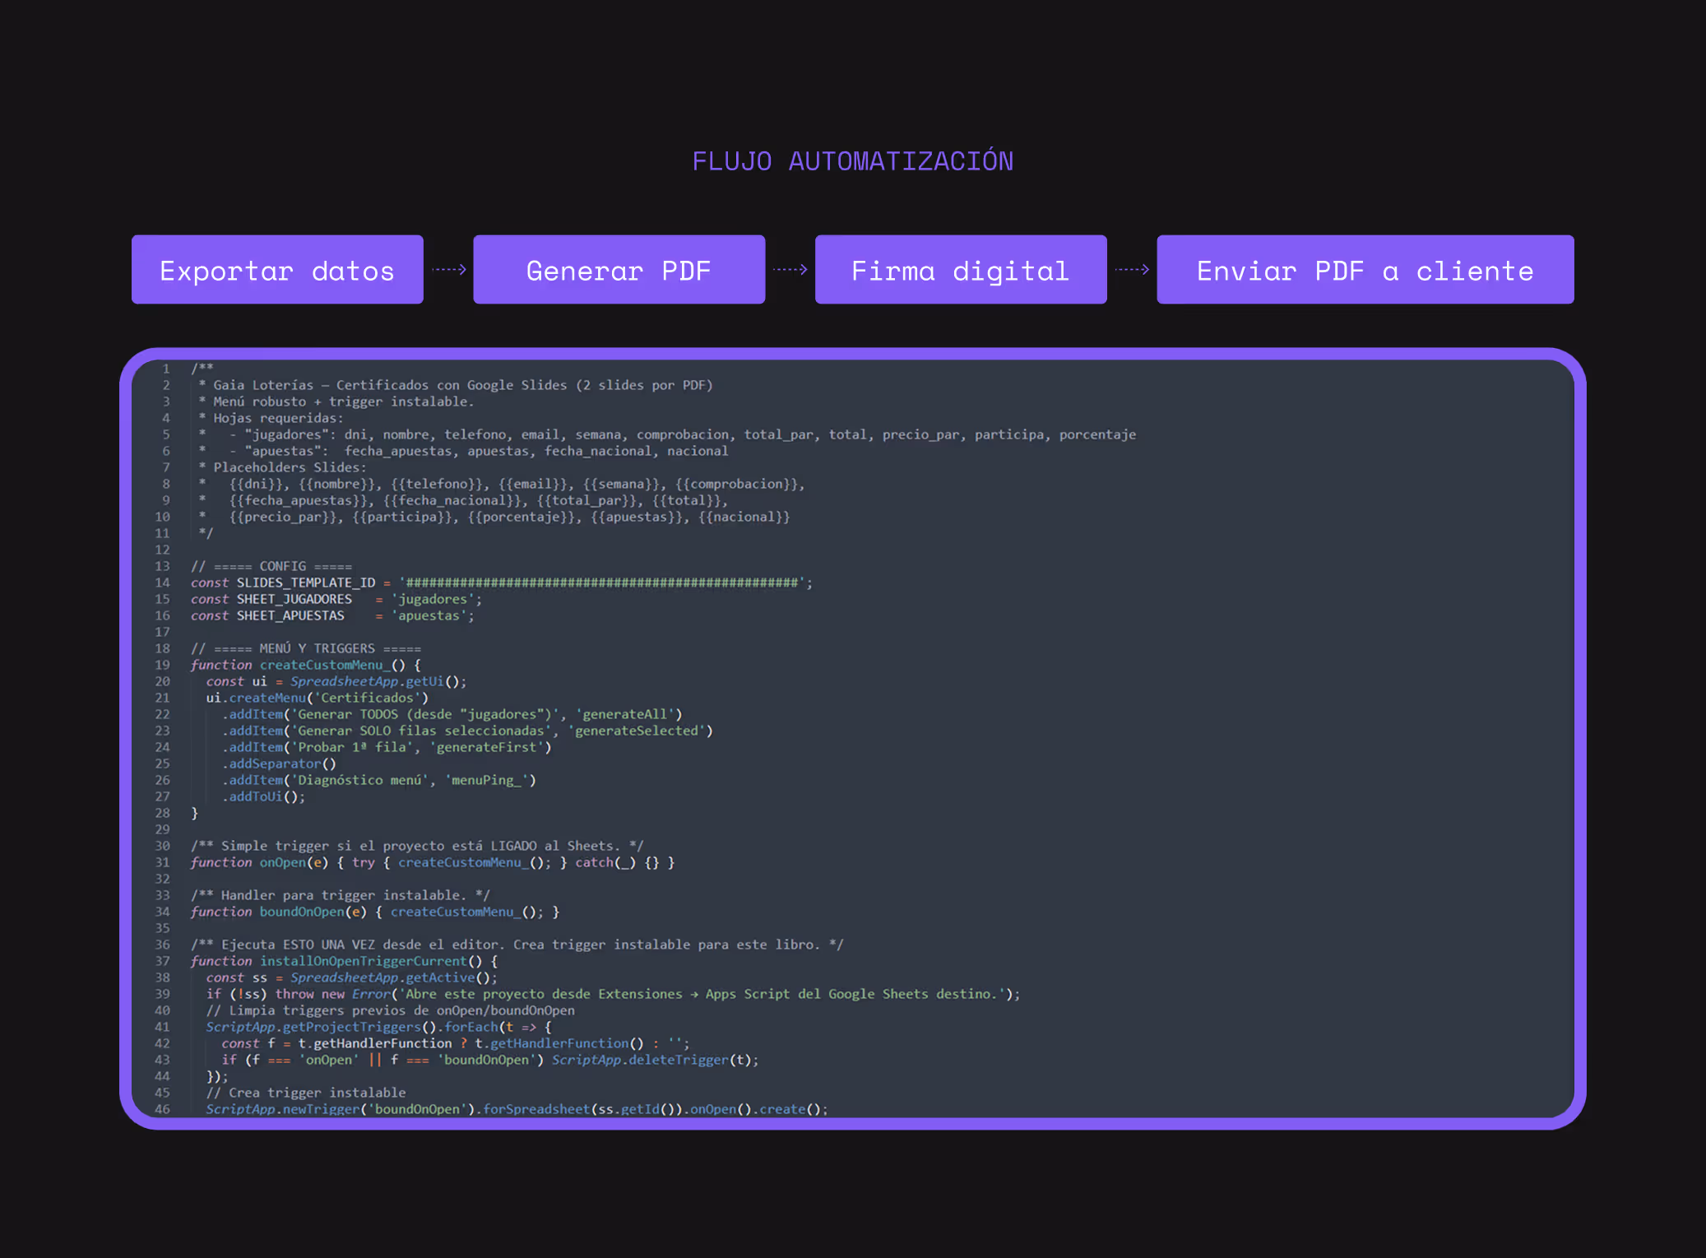Screen dimensions: 1706x1258
Task: Click the Exportar datos step box
Action: click(x=277, y=270)
